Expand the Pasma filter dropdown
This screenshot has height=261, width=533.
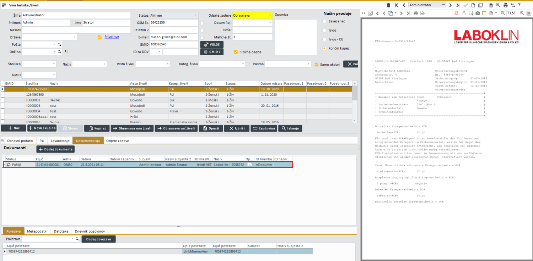tap(309, 64)
